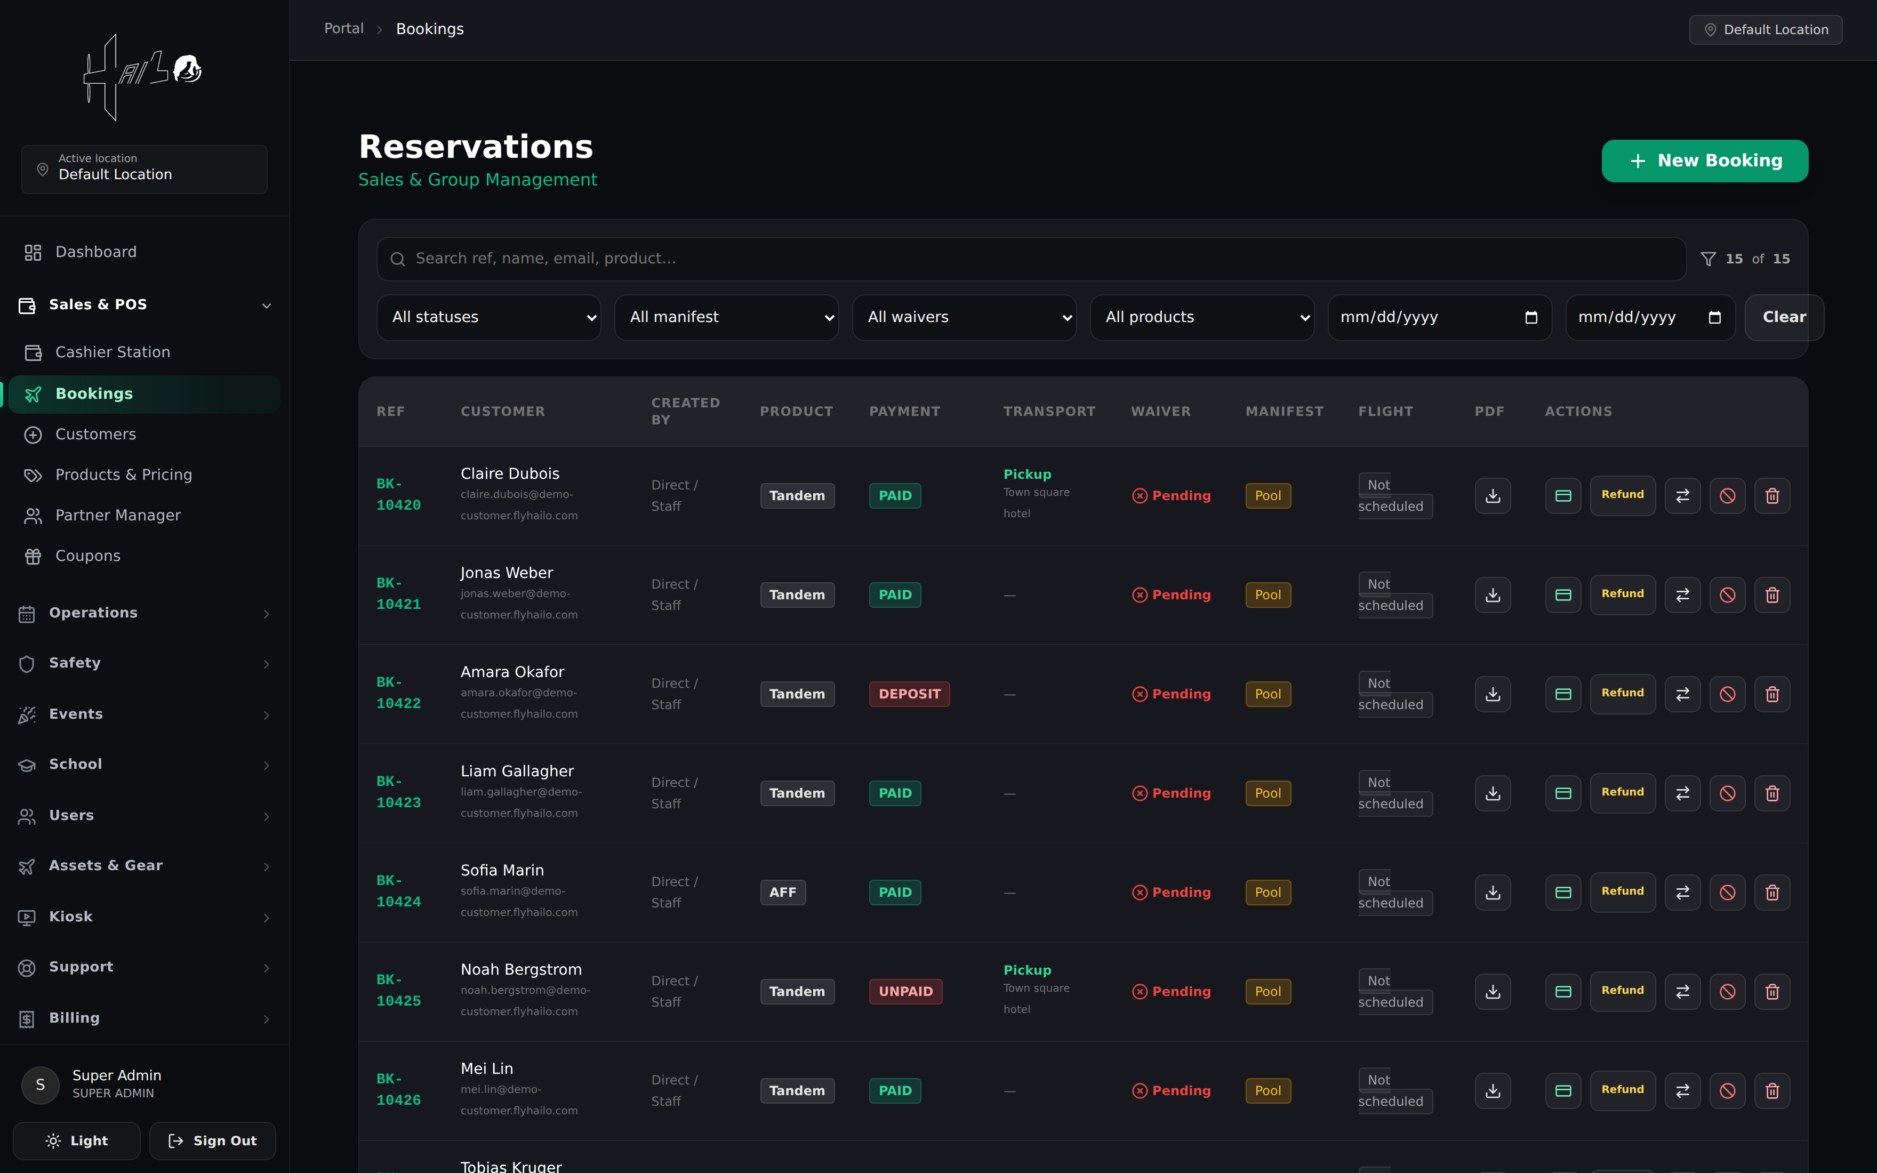This screenshot has height=1173, width=1877.
Task: Expand the Kiosk section
Action: point(145,917)
